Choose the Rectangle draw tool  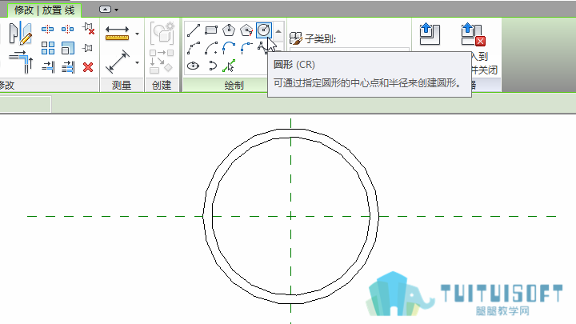click(x=211, y=30)
